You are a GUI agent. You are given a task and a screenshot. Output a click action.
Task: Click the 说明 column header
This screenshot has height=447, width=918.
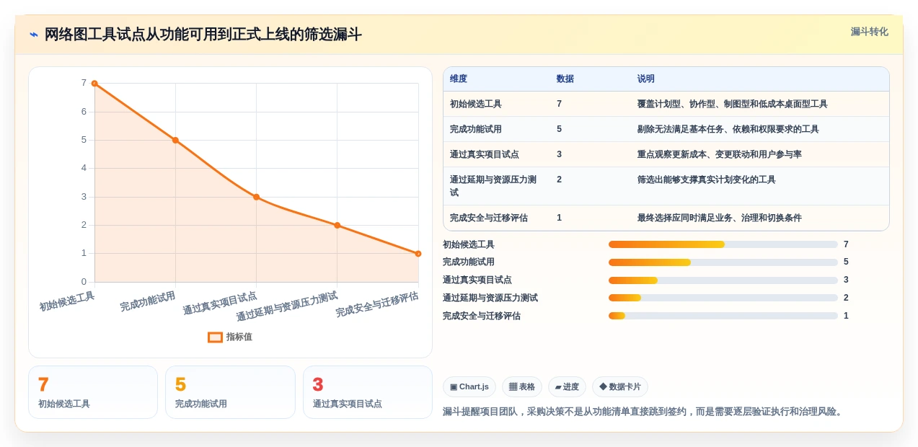tap(646, 79)
